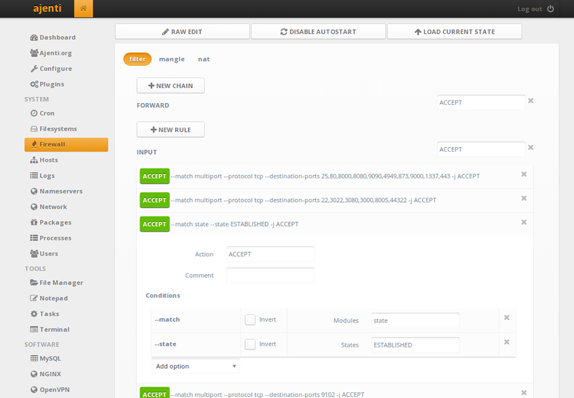Click the Comment input field
Screen dimensions: 574x398
click(x=270, y=275)
